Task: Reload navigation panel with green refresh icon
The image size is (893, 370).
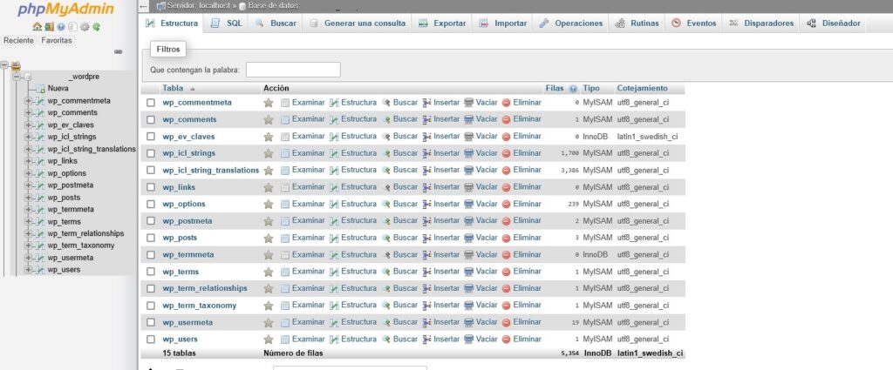Action: coord(97,27)
